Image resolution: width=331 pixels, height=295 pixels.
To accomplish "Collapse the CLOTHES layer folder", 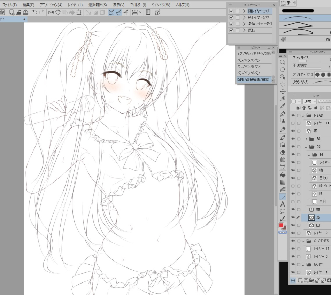I will pyautogui.click(x=303, y=241).
